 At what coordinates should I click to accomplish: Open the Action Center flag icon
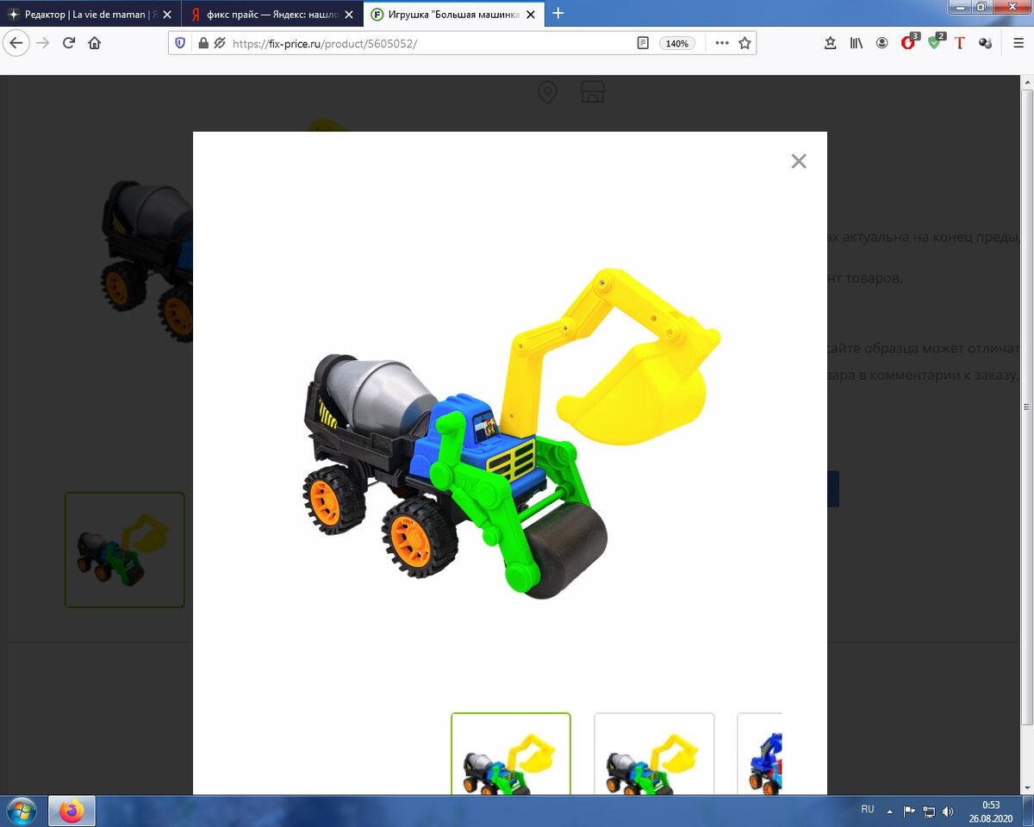click(x=908, y=811)
